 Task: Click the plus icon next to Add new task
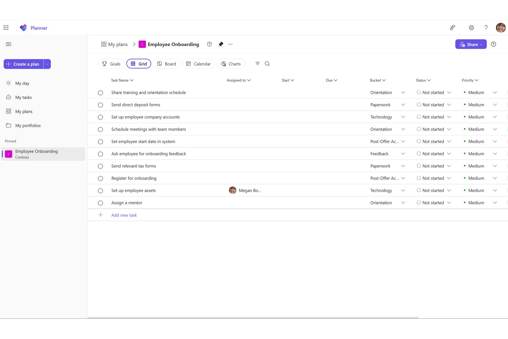[x=101, y=215]
